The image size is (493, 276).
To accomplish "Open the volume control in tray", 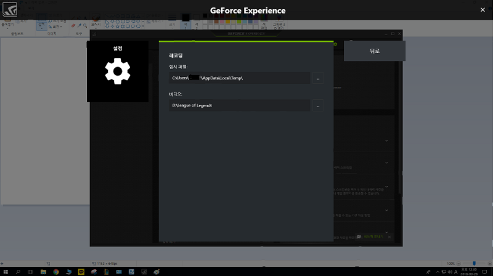I will pyautogui.click(x=450, y=272).
